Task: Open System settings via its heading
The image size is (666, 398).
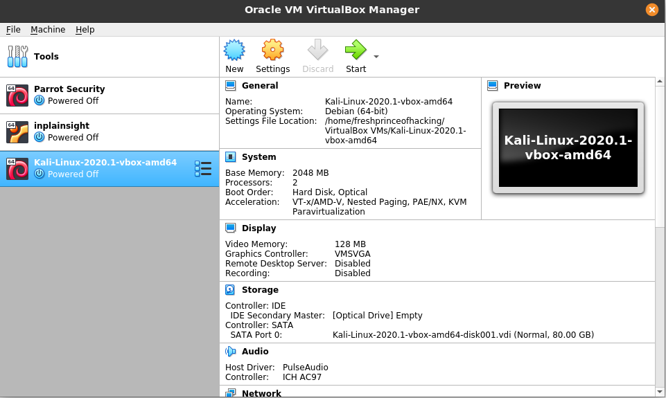Action: (259, 157)
